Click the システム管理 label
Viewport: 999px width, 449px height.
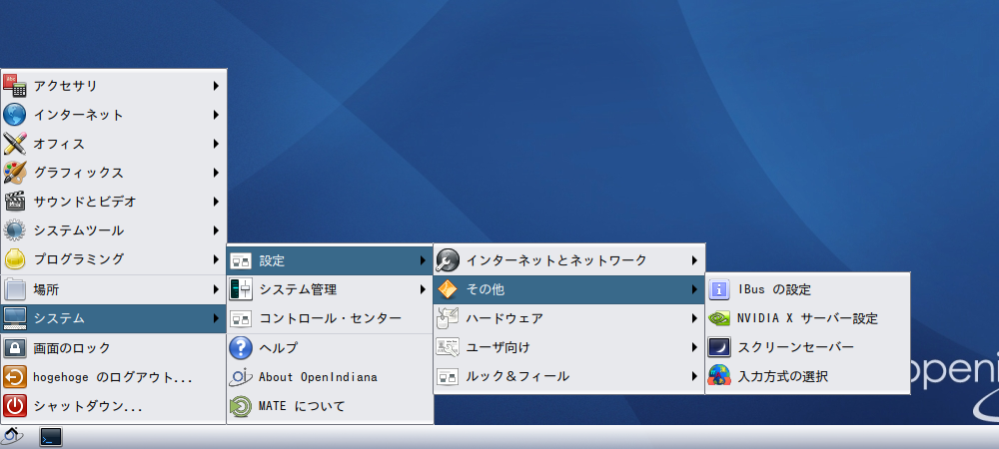click(298, 289)
